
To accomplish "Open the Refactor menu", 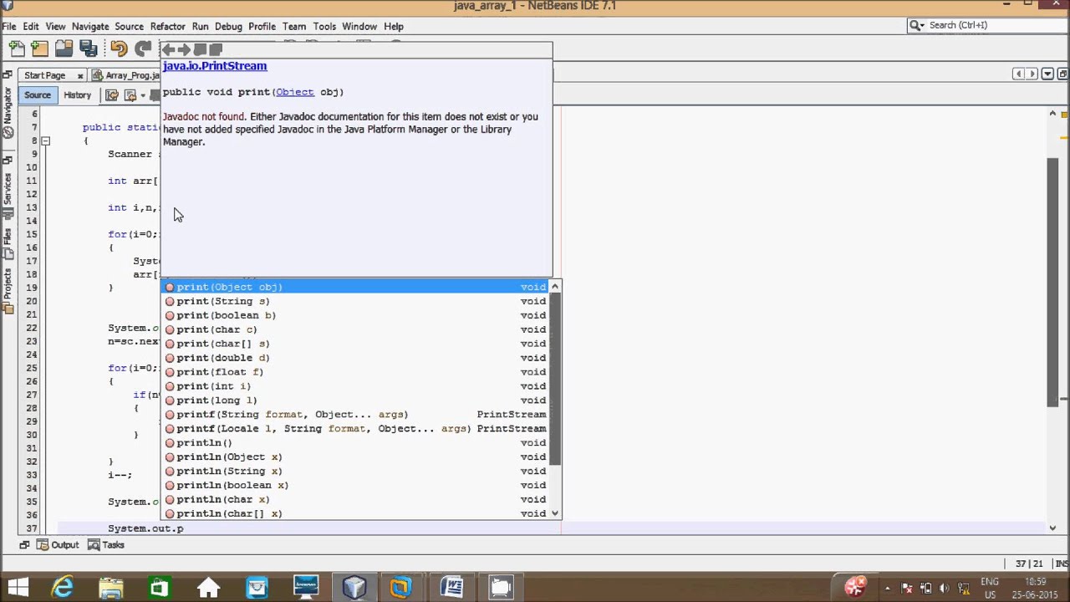I will pos(168,26).
